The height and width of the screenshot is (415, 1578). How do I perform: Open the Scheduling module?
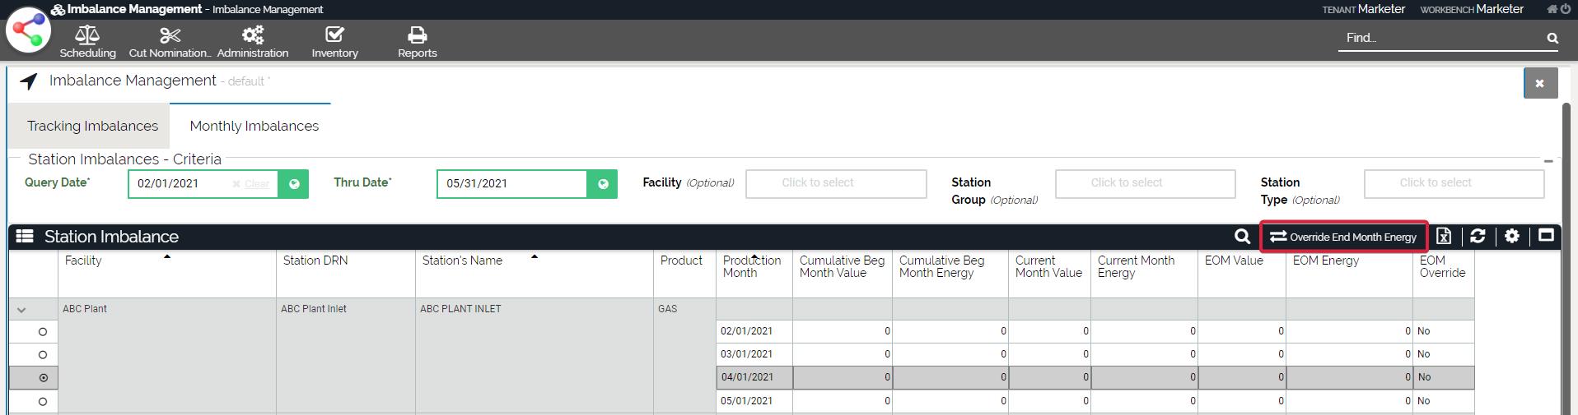(87, 42)
